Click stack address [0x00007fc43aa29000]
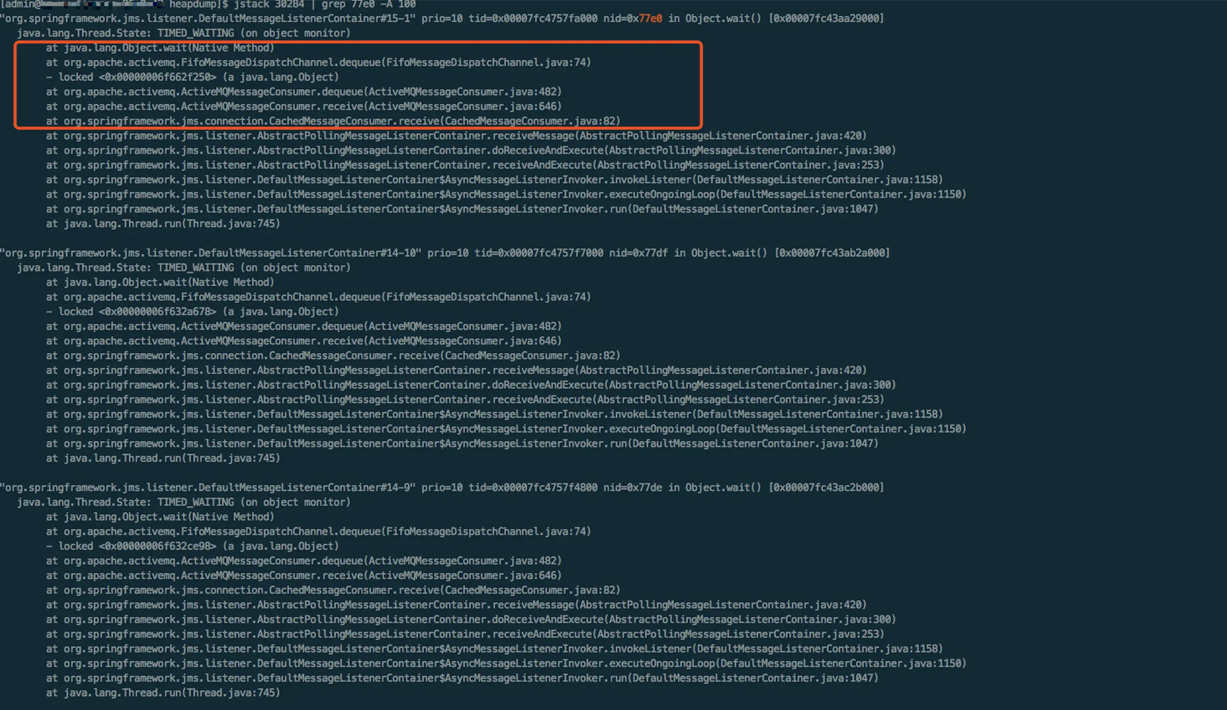This screenshot has height=710, width=1227. tap(826, 19)
